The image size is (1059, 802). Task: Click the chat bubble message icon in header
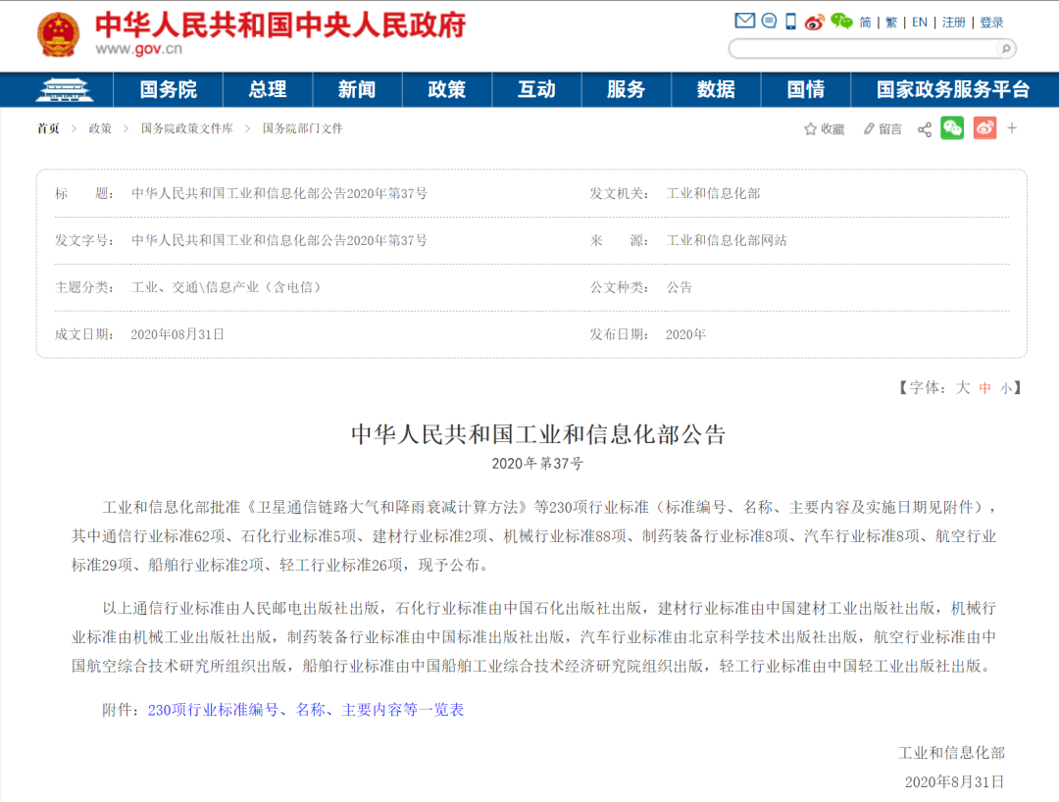(x=769, y=21)
